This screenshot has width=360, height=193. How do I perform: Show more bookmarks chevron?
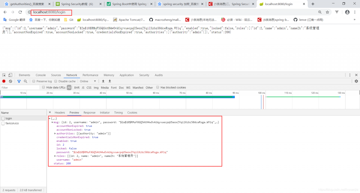pos(354,20)
